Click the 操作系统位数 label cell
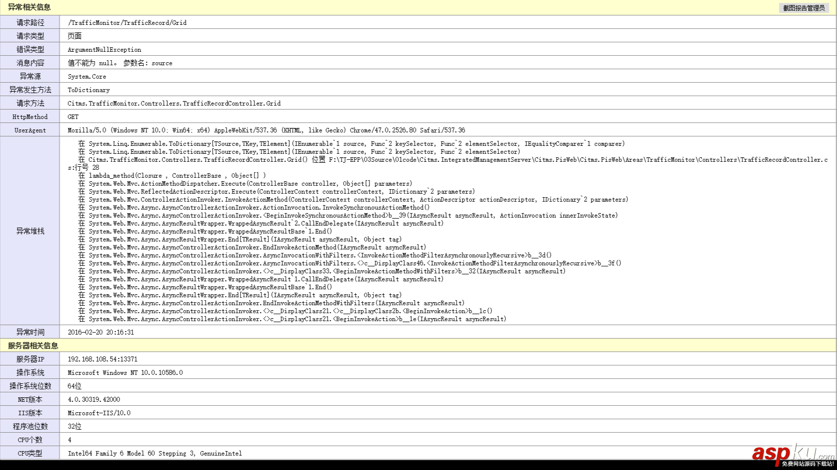The image size is (837, 470). click(30, 386)
